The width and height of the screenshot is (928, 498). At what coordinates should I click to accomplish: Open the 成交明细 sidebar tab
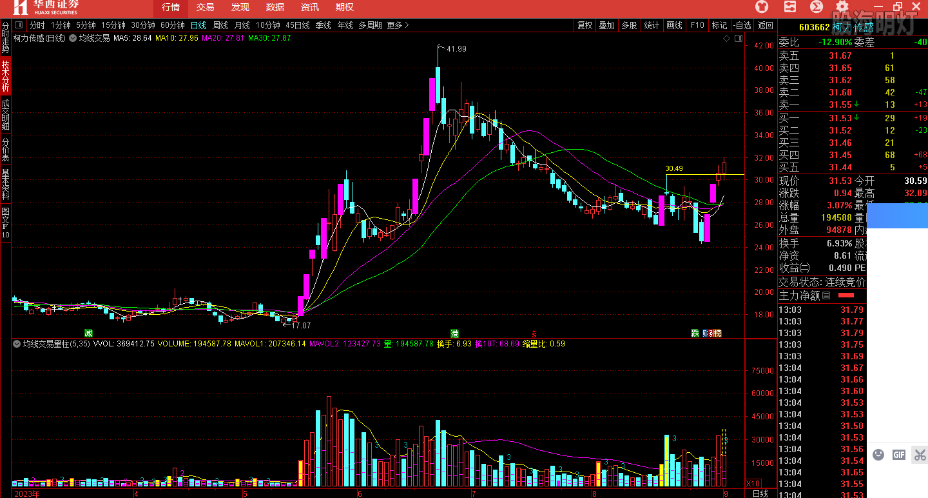click(5, 115)
